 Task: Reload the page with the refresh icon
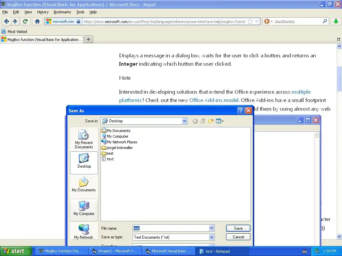coord(25,21)
